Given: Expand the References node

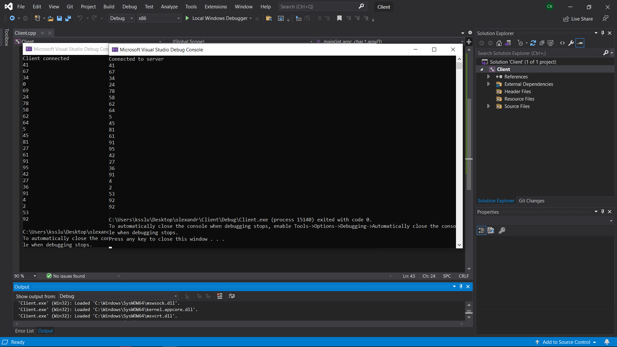Looking at the screenshot, I should 488,76.
